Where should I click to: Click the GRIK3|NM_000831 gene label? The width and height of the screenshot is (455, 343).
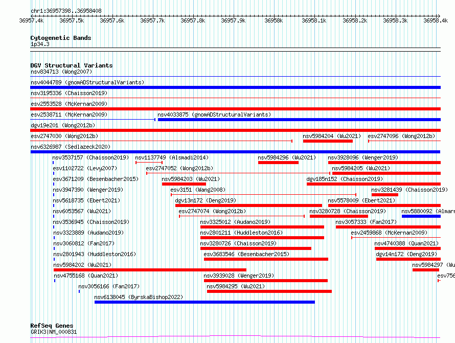[54, 332]
